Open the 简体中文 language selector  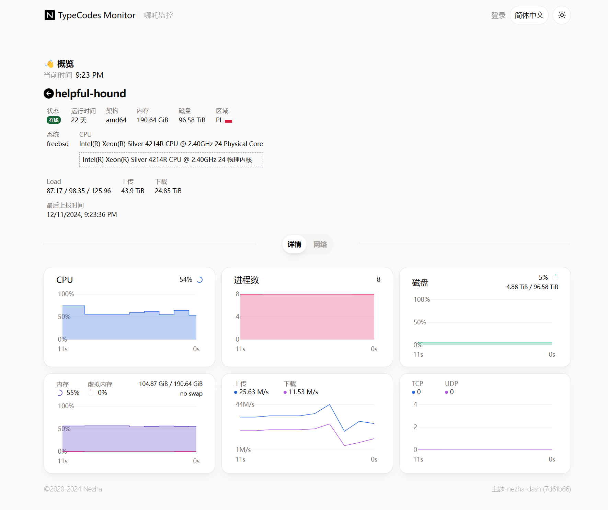point(529,15)
